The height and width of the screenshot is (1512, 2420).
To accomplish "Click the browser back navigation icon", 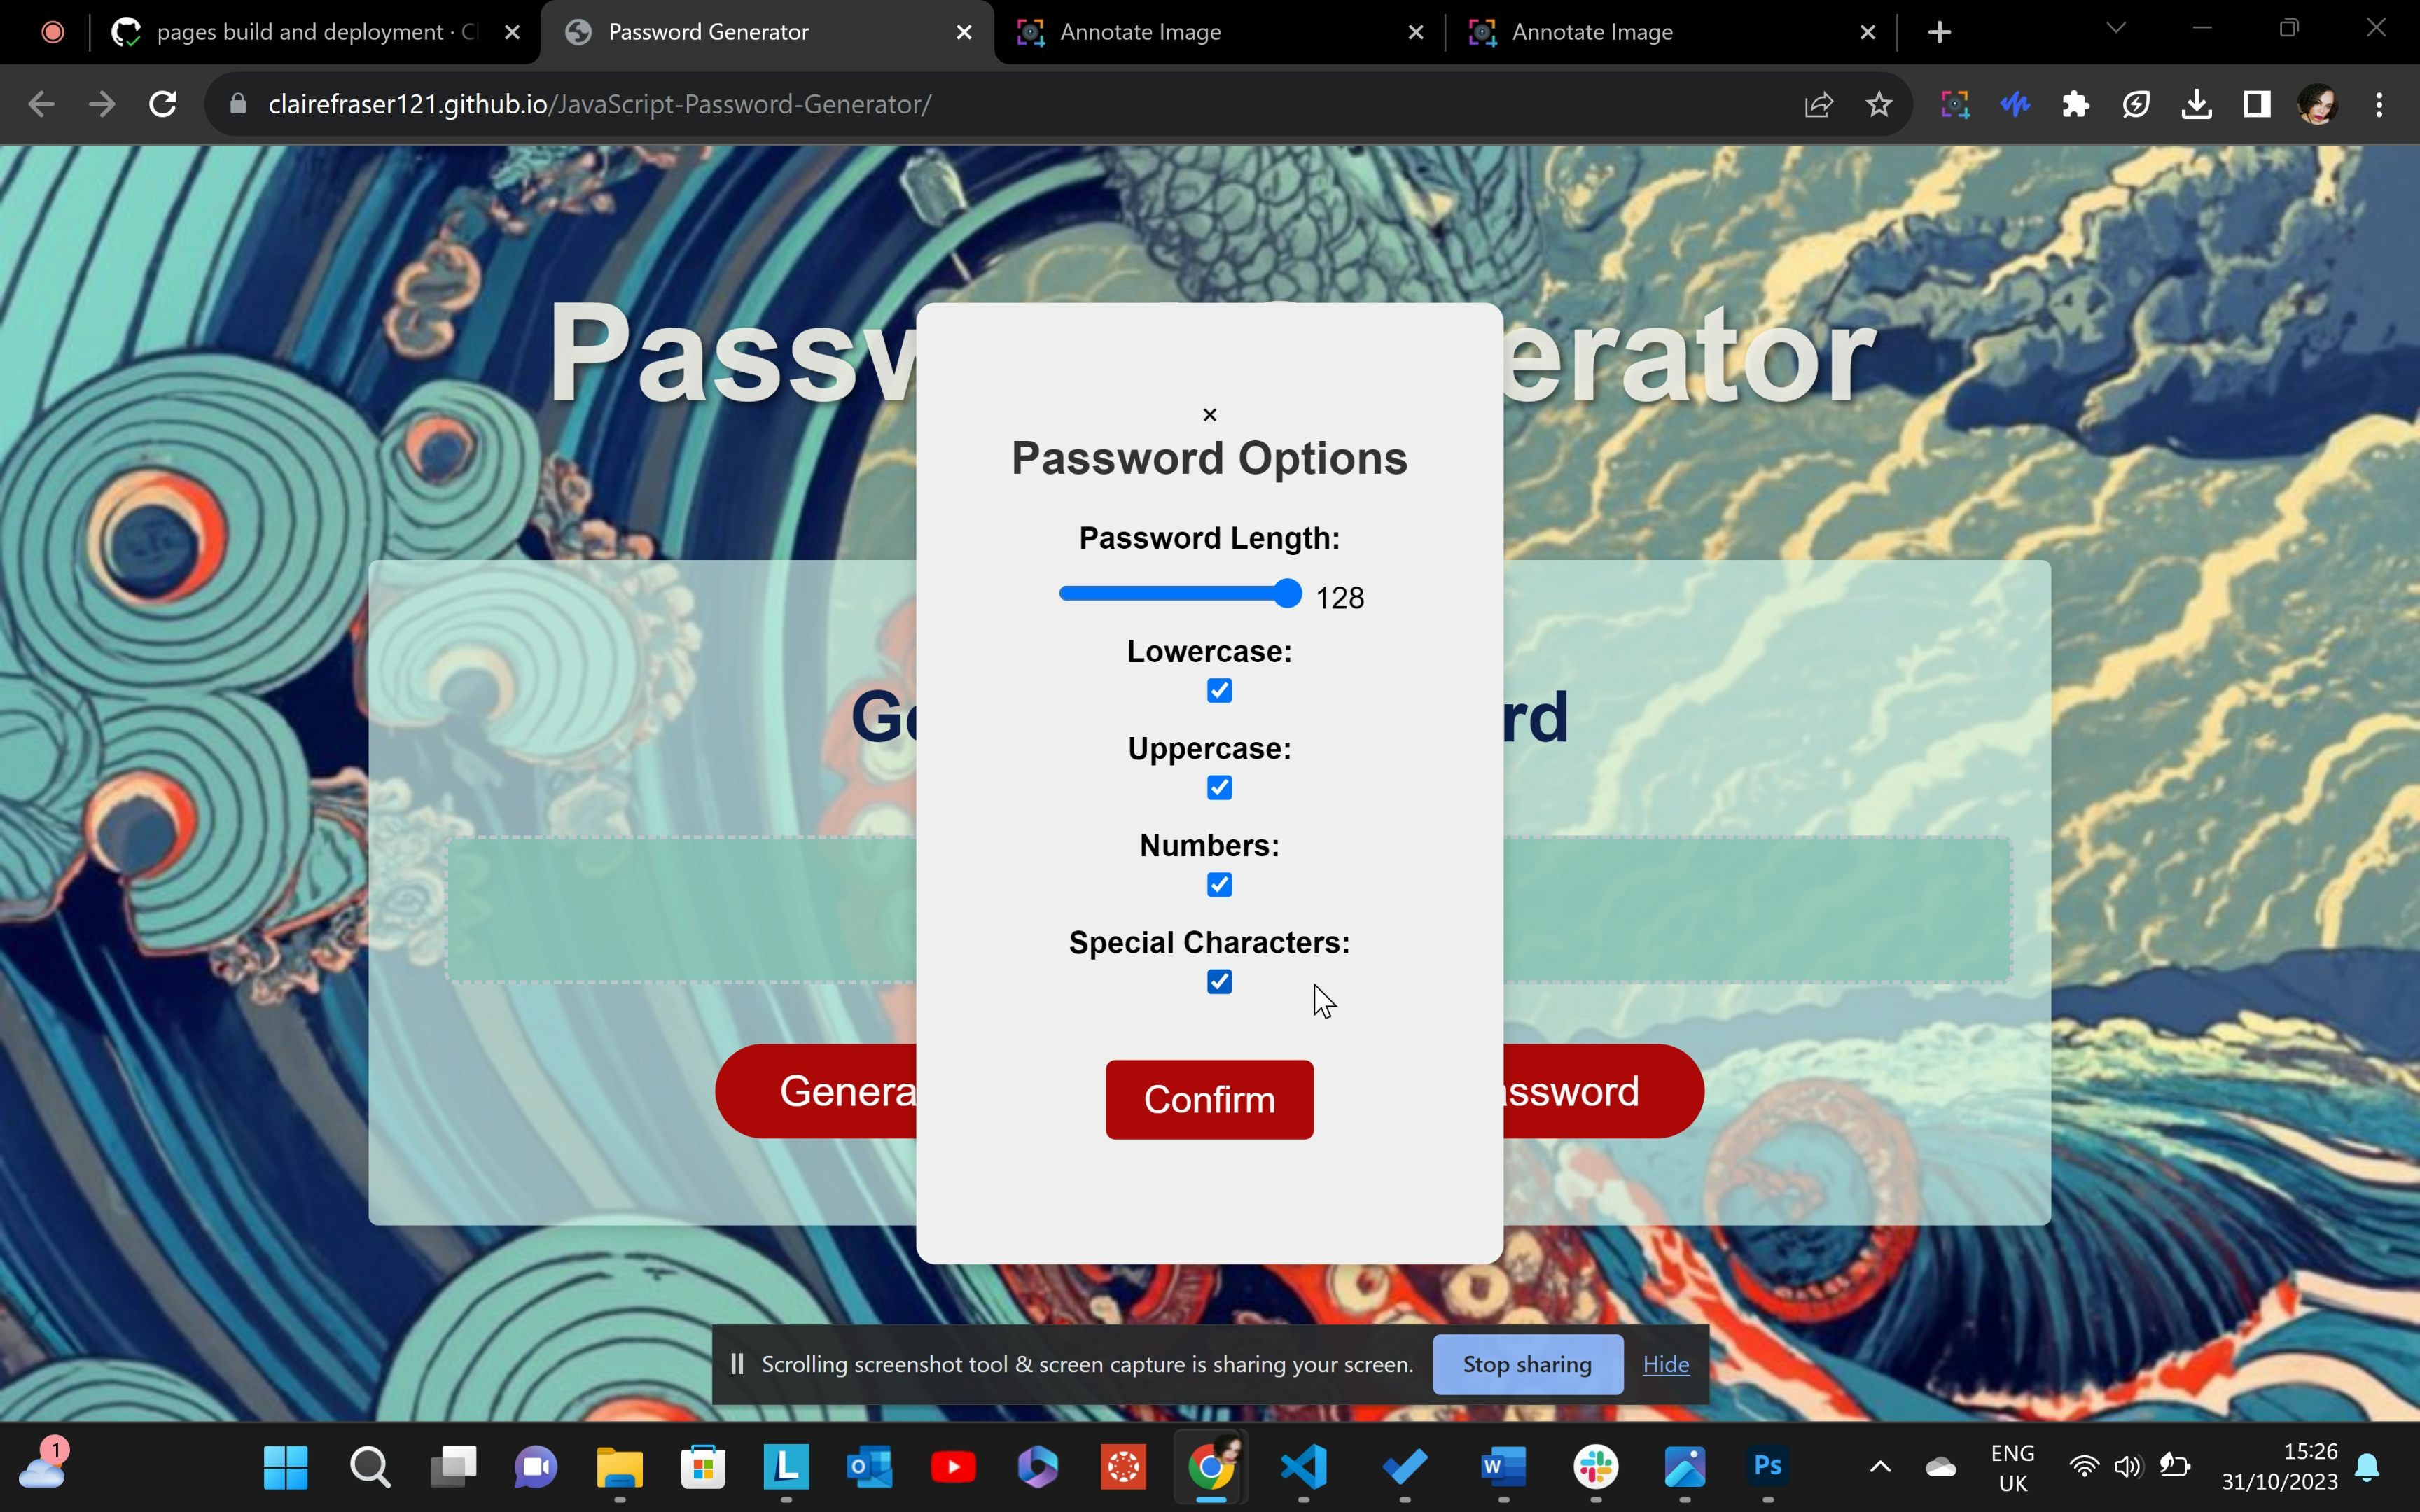I will point(42,104).
